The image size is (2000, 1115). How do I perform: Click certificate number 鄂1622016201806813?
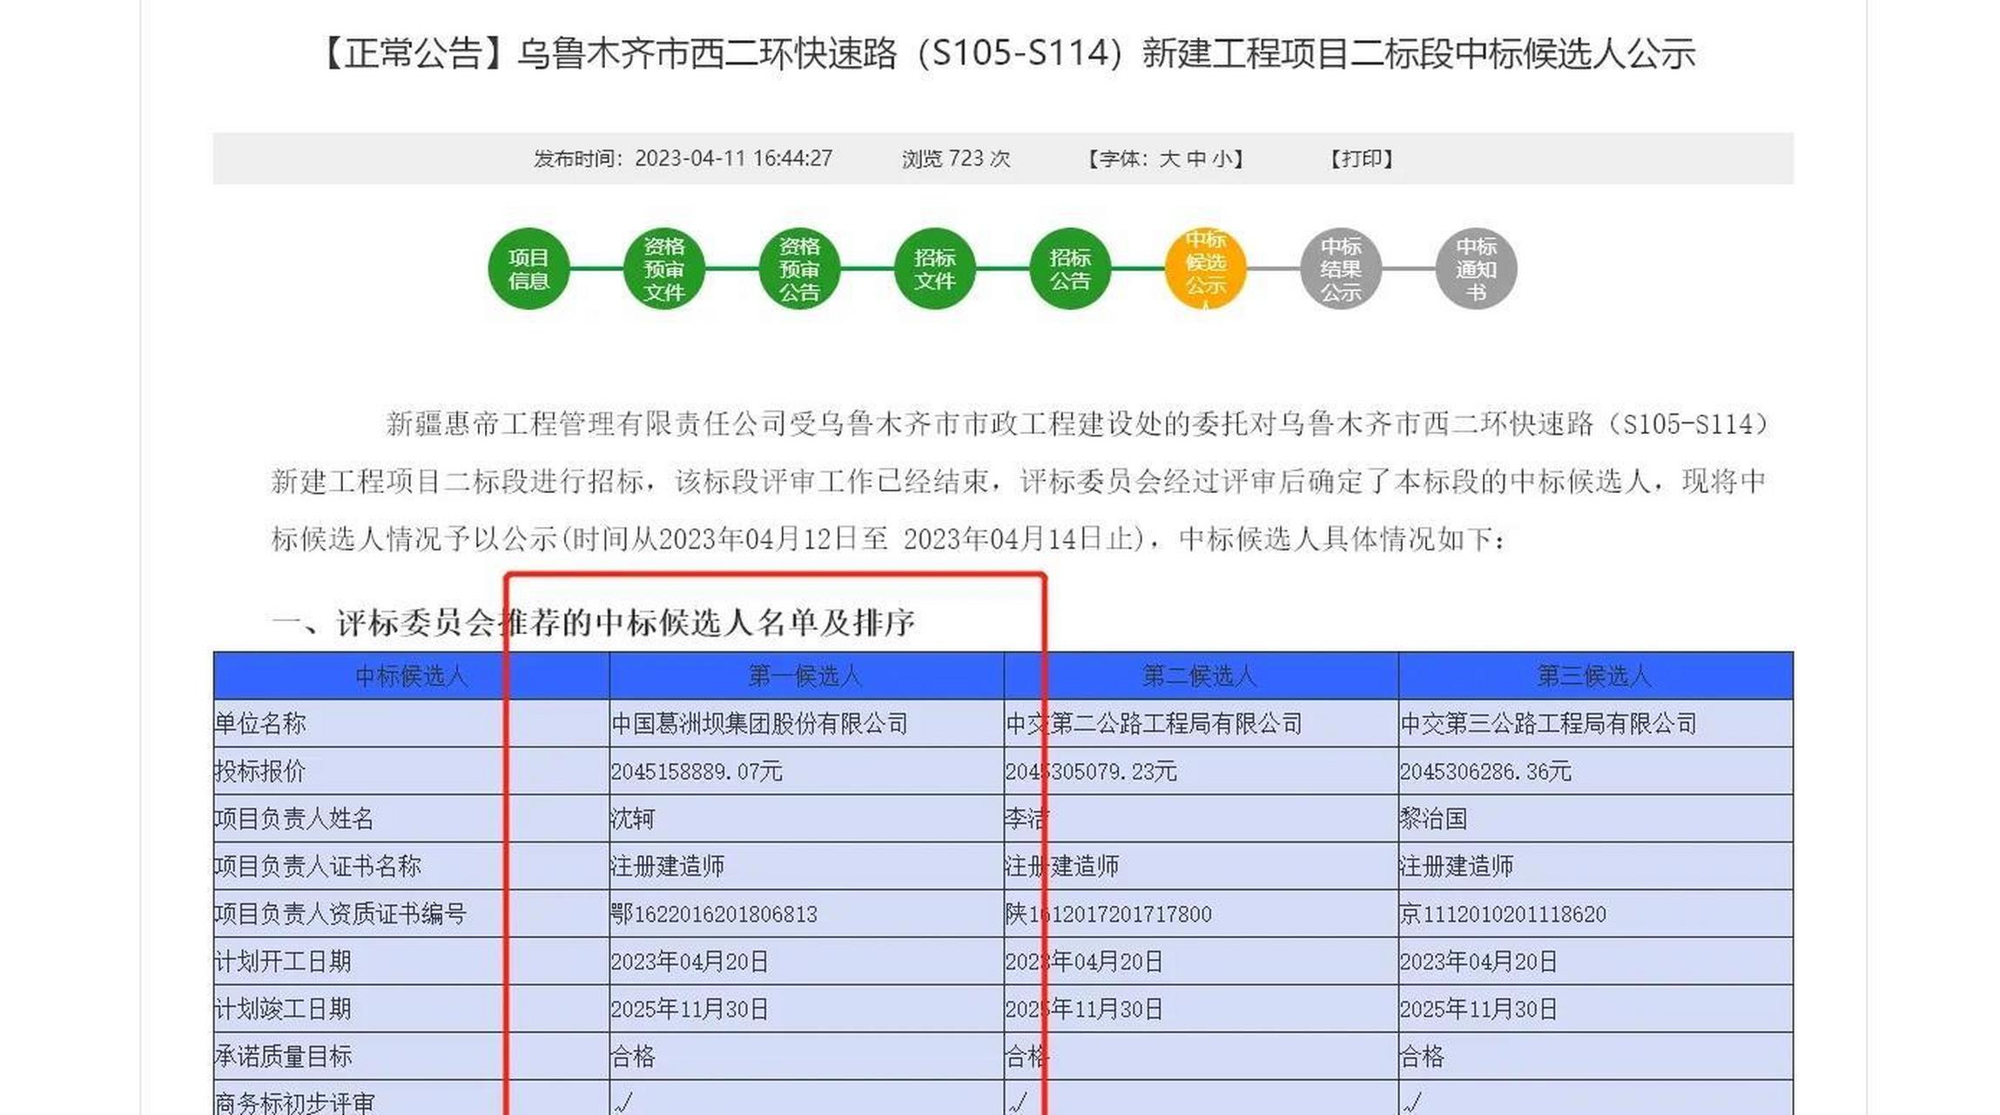coord(714,914)
